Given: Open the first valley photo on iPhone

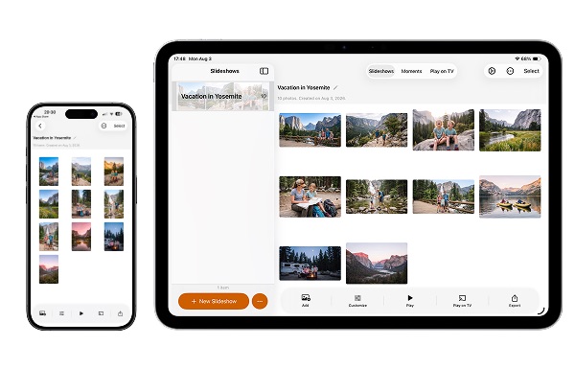Looking at the screenshot, I should pyautogui.click(x=49, y=172).
